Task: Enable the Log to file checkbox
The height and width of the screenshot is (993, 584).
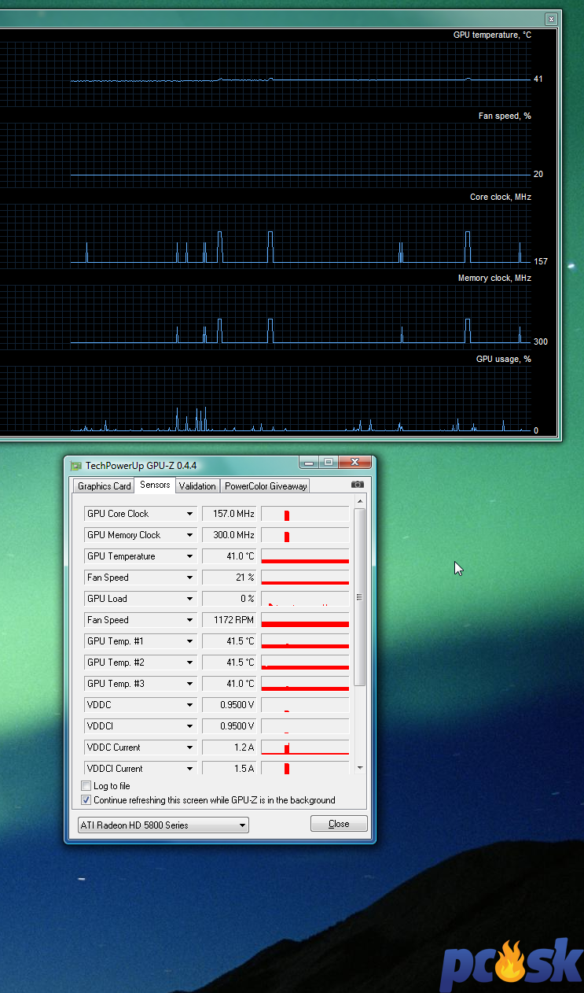Action: (x=86, y=786)
